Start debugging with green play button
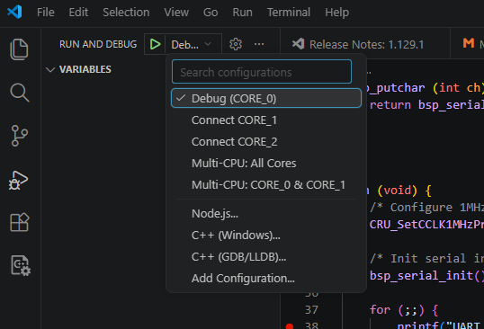Screen dimensions: 484x329 (x=155, y=44)
